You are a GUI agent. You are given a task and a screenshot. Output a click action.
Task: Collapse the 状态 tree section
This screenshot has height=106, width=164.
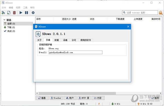[4, 20]
